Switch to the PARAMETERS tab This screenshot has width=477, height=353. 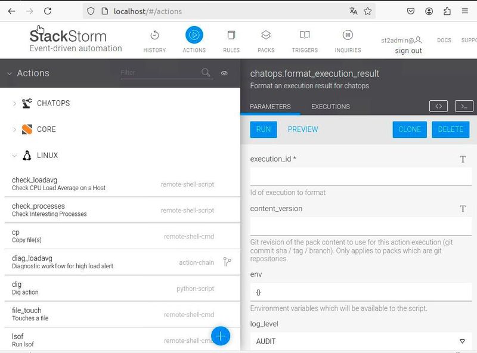[x=270, y=107]
